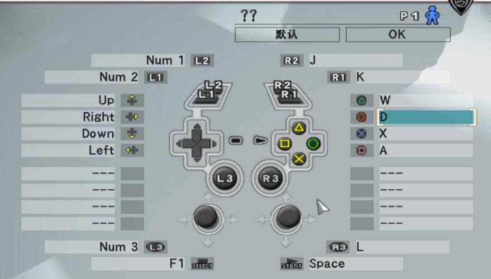491x279 pixels.
Task: Select the Num 2 key binding field
Action: point(92,77)
